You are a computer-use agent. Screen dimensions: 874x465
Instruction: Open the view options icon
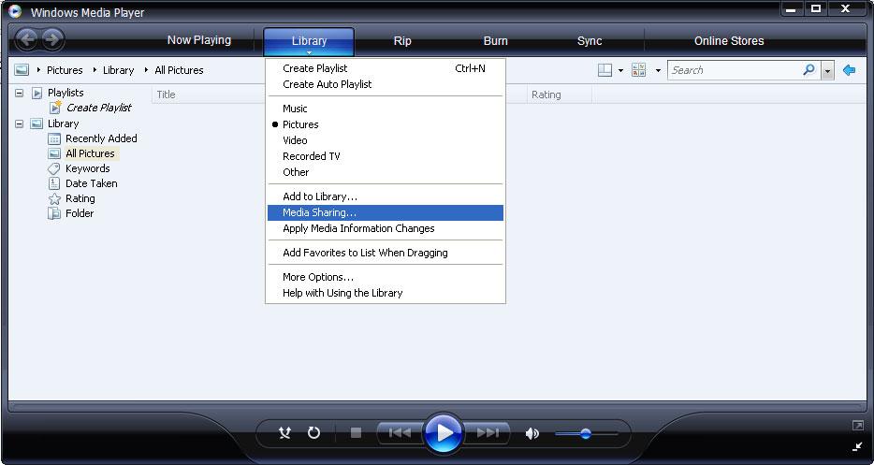tap(639, 69)
